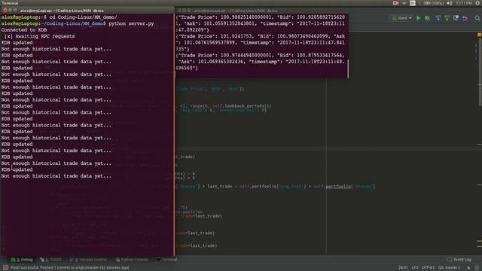
Task: Close the left terminal window
Action: (x=5, y=11)
